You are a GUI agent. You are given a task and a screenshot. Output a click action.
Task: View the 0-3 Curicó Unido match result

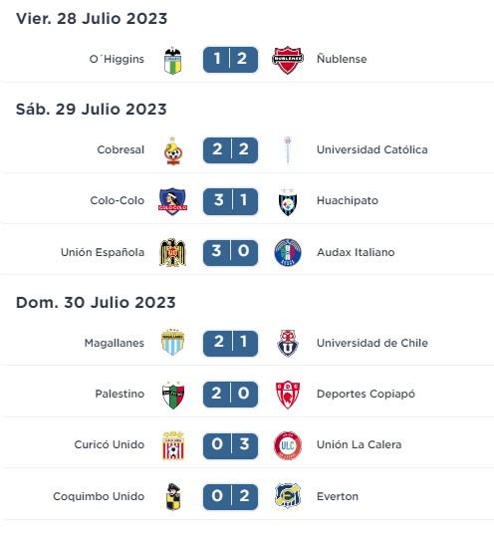(x=230, y=445)
